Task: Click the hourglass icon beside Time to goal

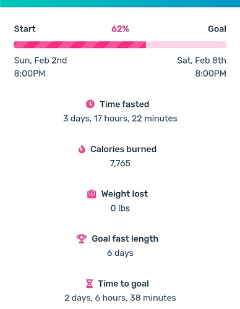Action: (x=89, y=284)
